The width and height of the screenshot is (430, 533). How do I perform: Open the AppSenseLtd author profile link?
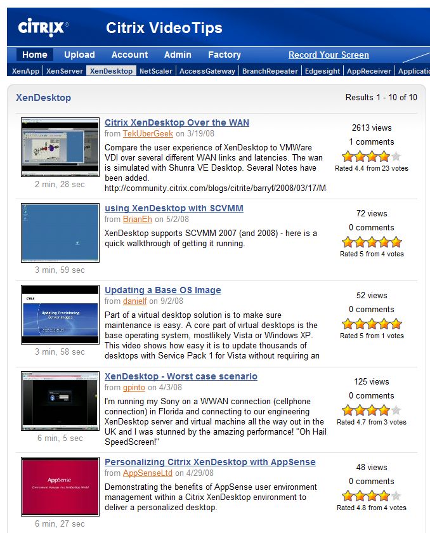148,473
